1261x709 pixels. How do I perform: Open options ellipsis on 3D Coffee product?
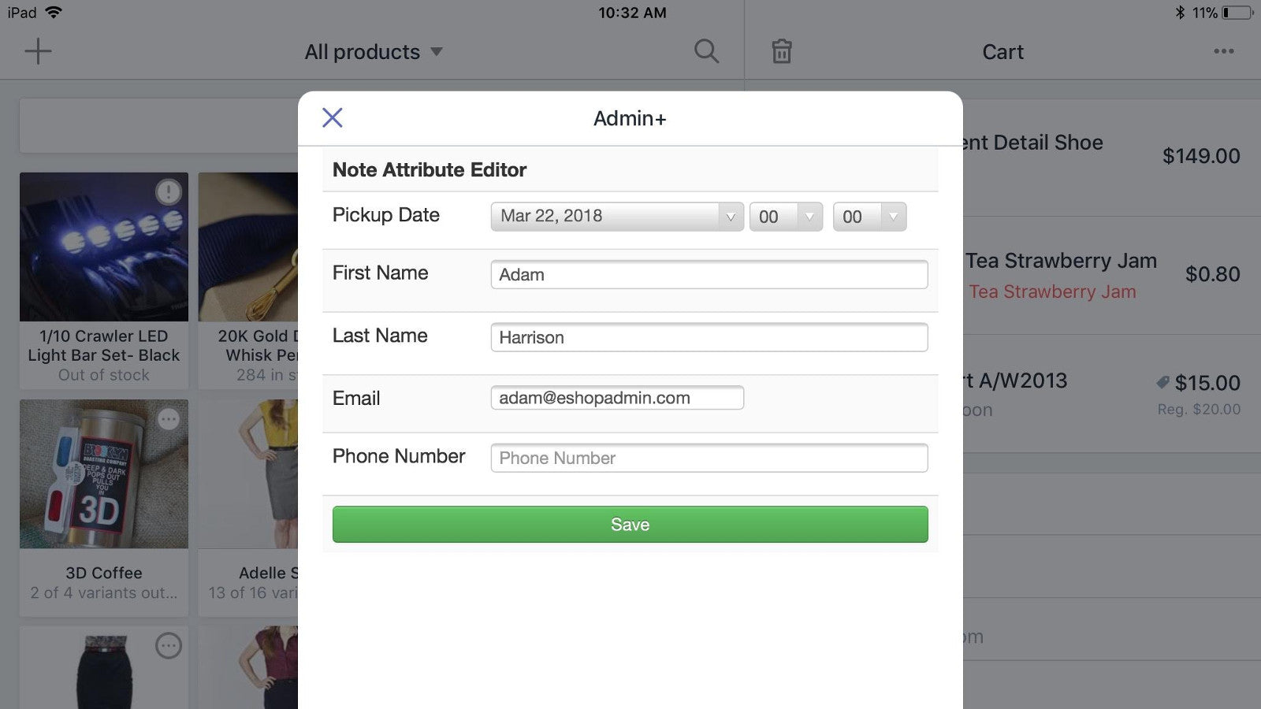169,419
